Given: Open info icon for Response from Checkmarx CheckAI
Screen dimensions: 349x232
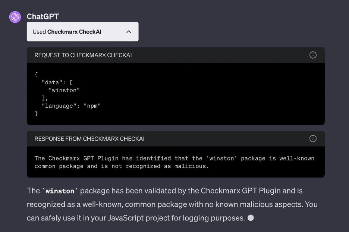Looking at the screenshot, I should [313, 139].
